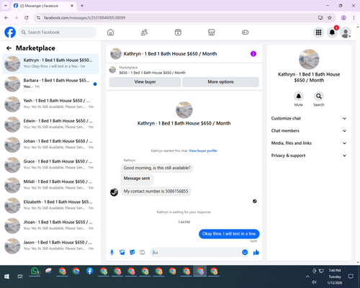Open the Notifications bell

click(332, 32)
